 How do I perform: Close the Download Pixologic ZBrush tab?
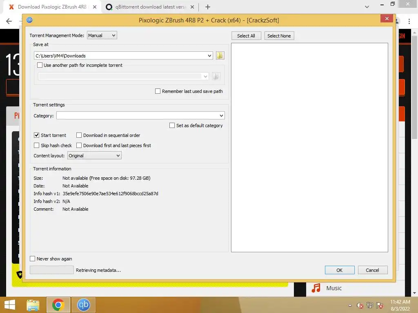point(95,7)
